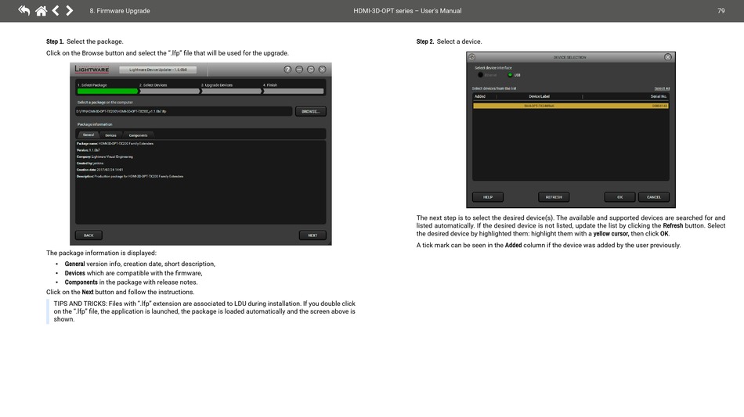
Task: Select the yellow highlighted device row
Action: 570,106
